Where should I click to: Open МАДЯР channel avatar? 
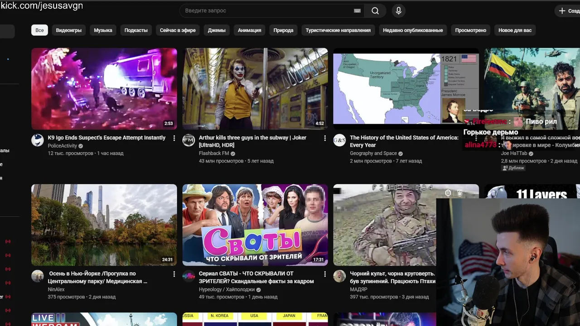tap(339, 276)
